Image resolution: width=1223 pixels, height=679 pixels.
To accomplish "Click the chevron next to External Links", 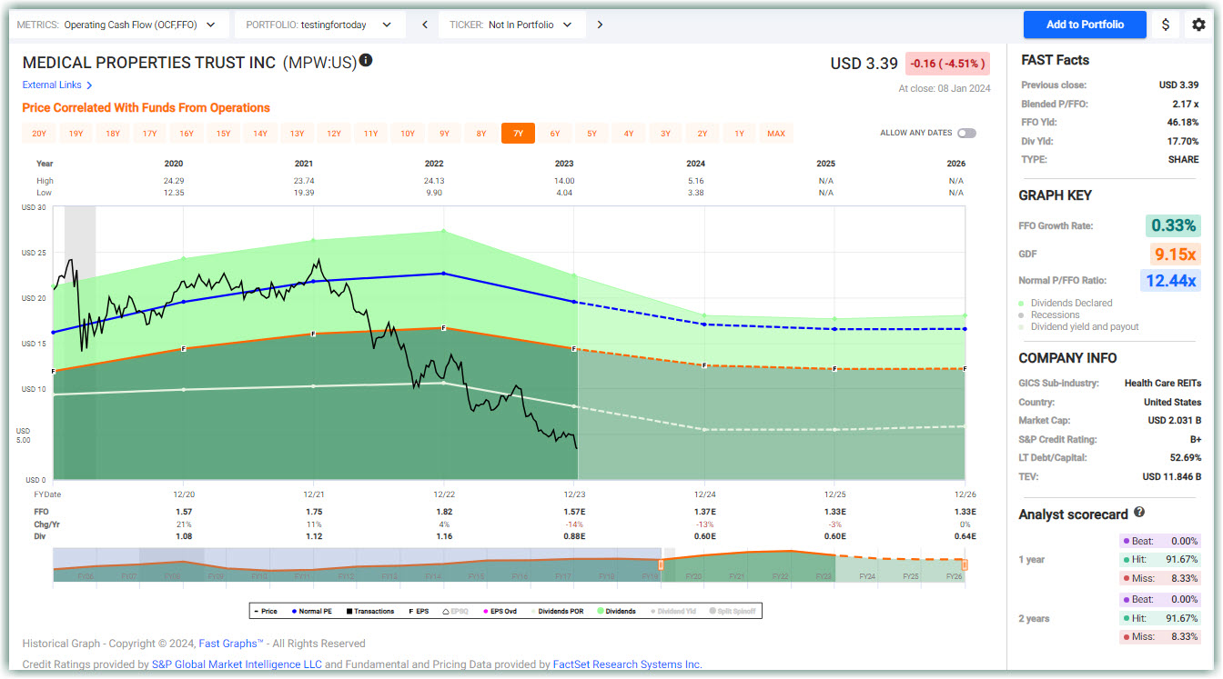I will [x=89, y=85].
